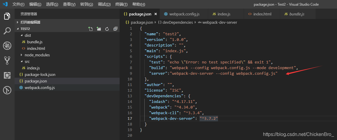Open the 帮助(H) menu
Screen dimensions: 337x140
(x=139, y=4)
